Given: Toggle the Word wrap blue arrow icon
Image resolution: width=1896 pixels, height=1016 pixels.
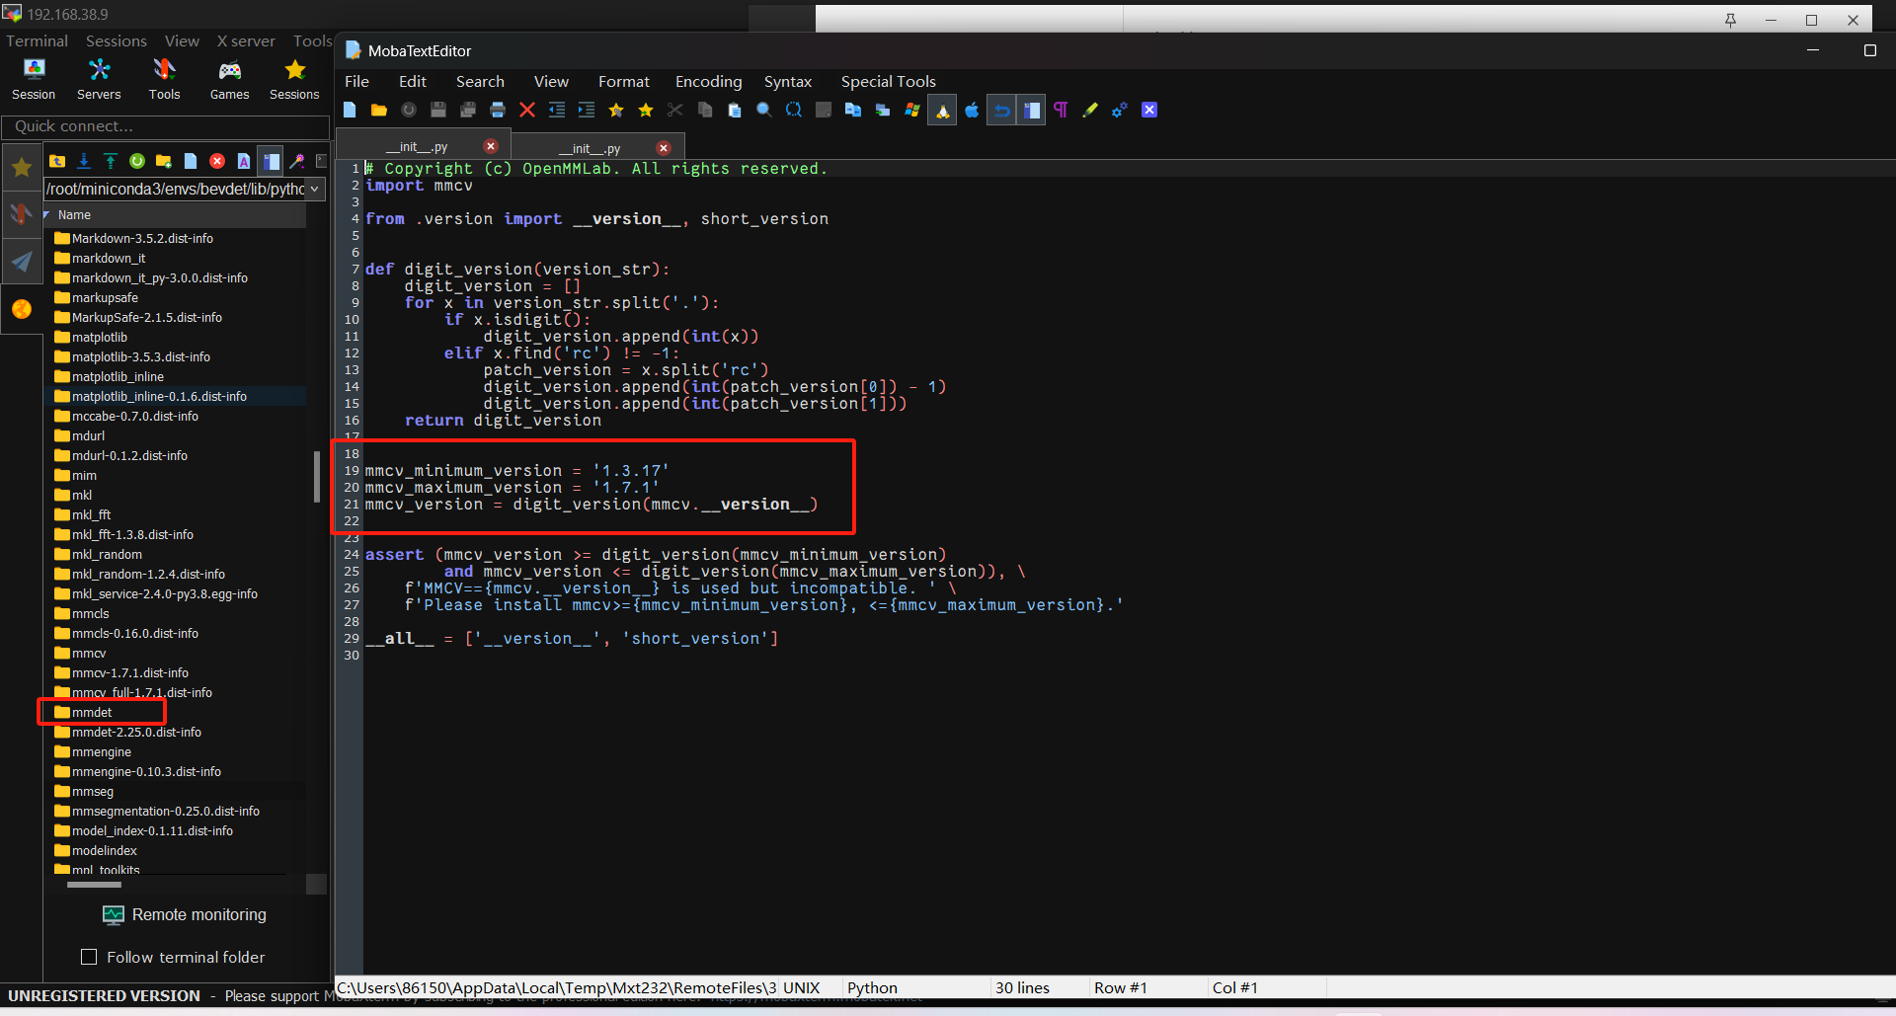Looking at the screenshot, I should tap(1001, 110).
